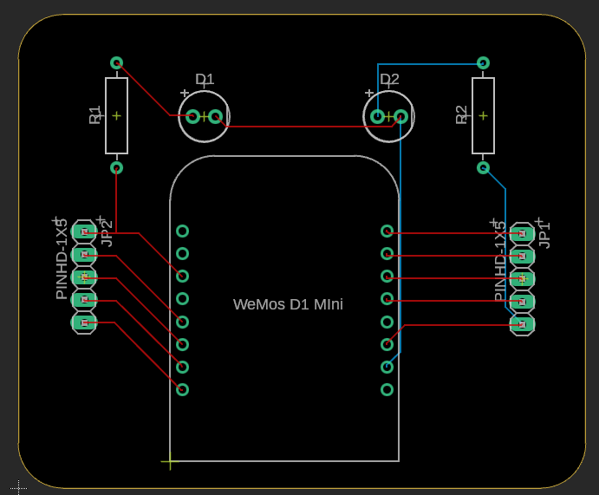The width and height of the screenshot is (599, 495).
Task: Click the R1 resistor body outline
Action: click(x=116, y=115)
